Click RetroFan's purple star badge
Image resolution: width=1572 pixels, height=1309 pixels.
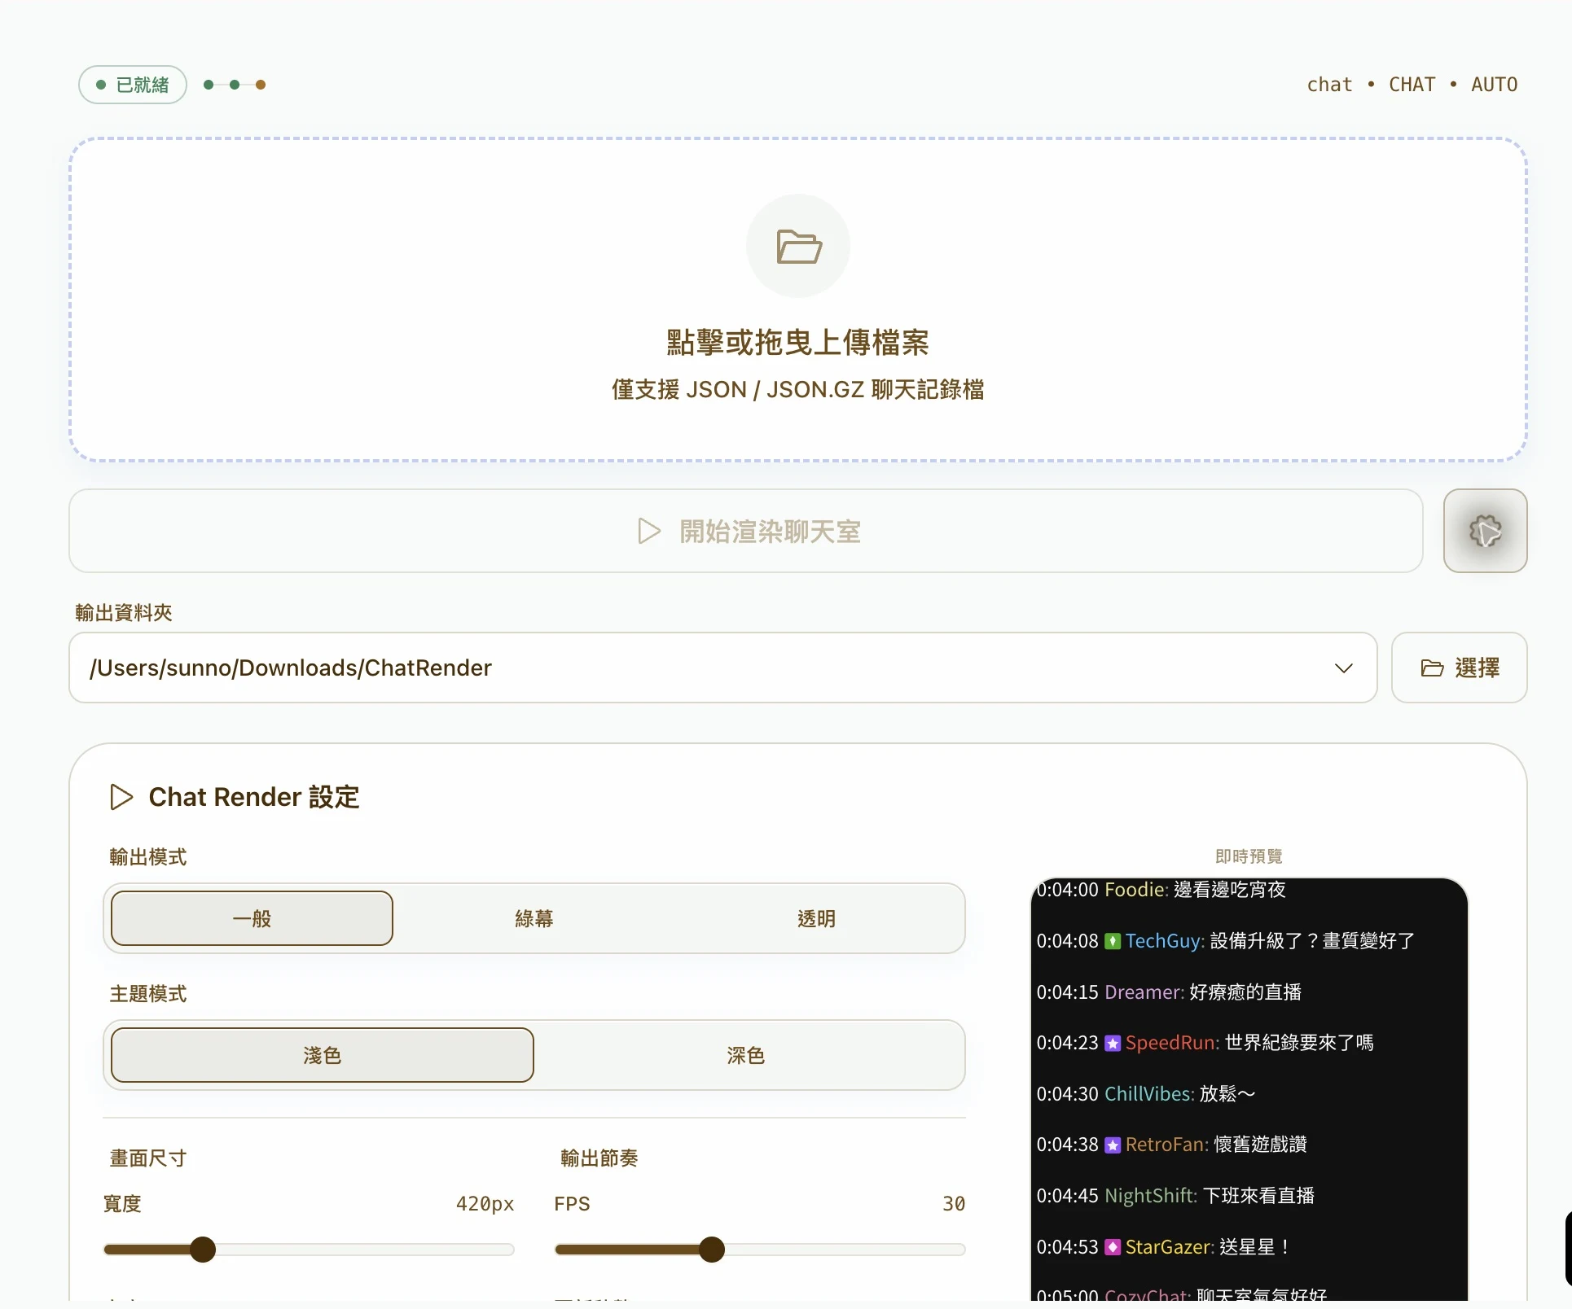coord(1113,1145)
